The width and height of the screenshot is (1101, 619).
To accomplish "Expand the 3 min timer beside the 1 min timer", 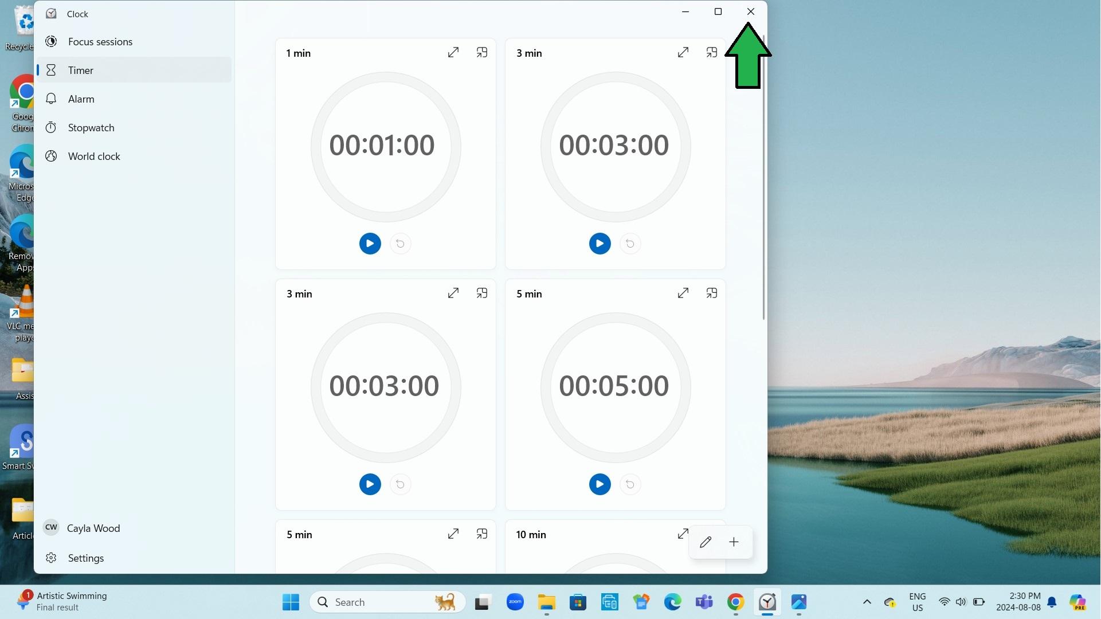I will (683, 53).
